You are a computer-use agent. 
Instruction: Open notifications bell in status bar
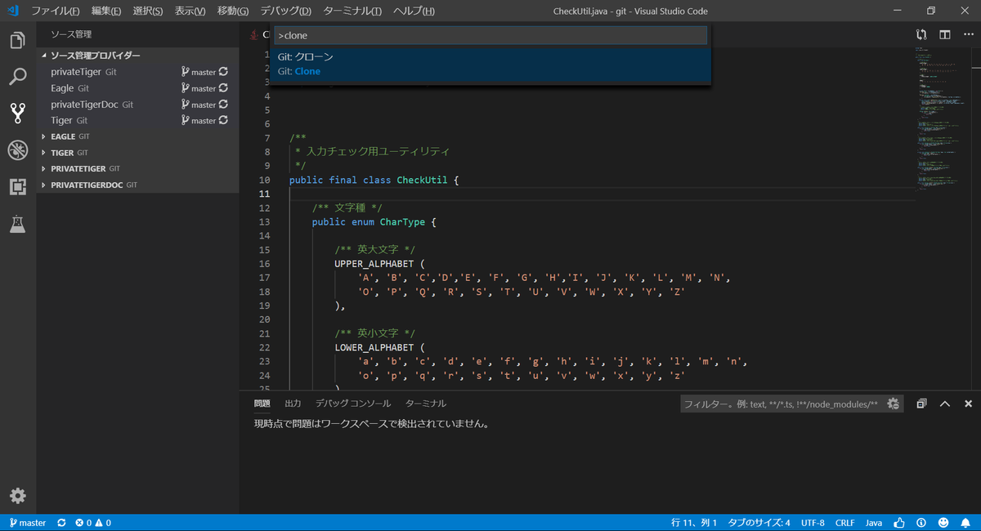(x=965, y=523)
